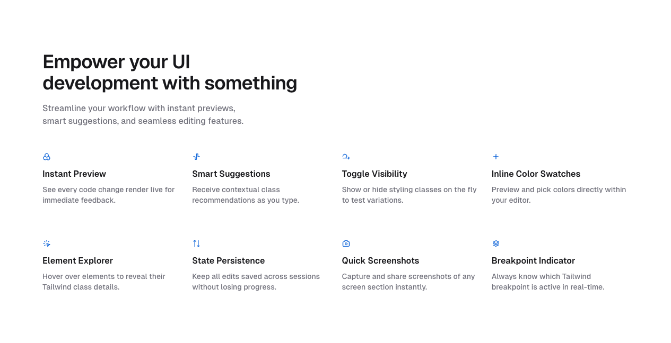Click the State Persistence heading
Viewport: 671px width, 343px height.
click(228, 260)
